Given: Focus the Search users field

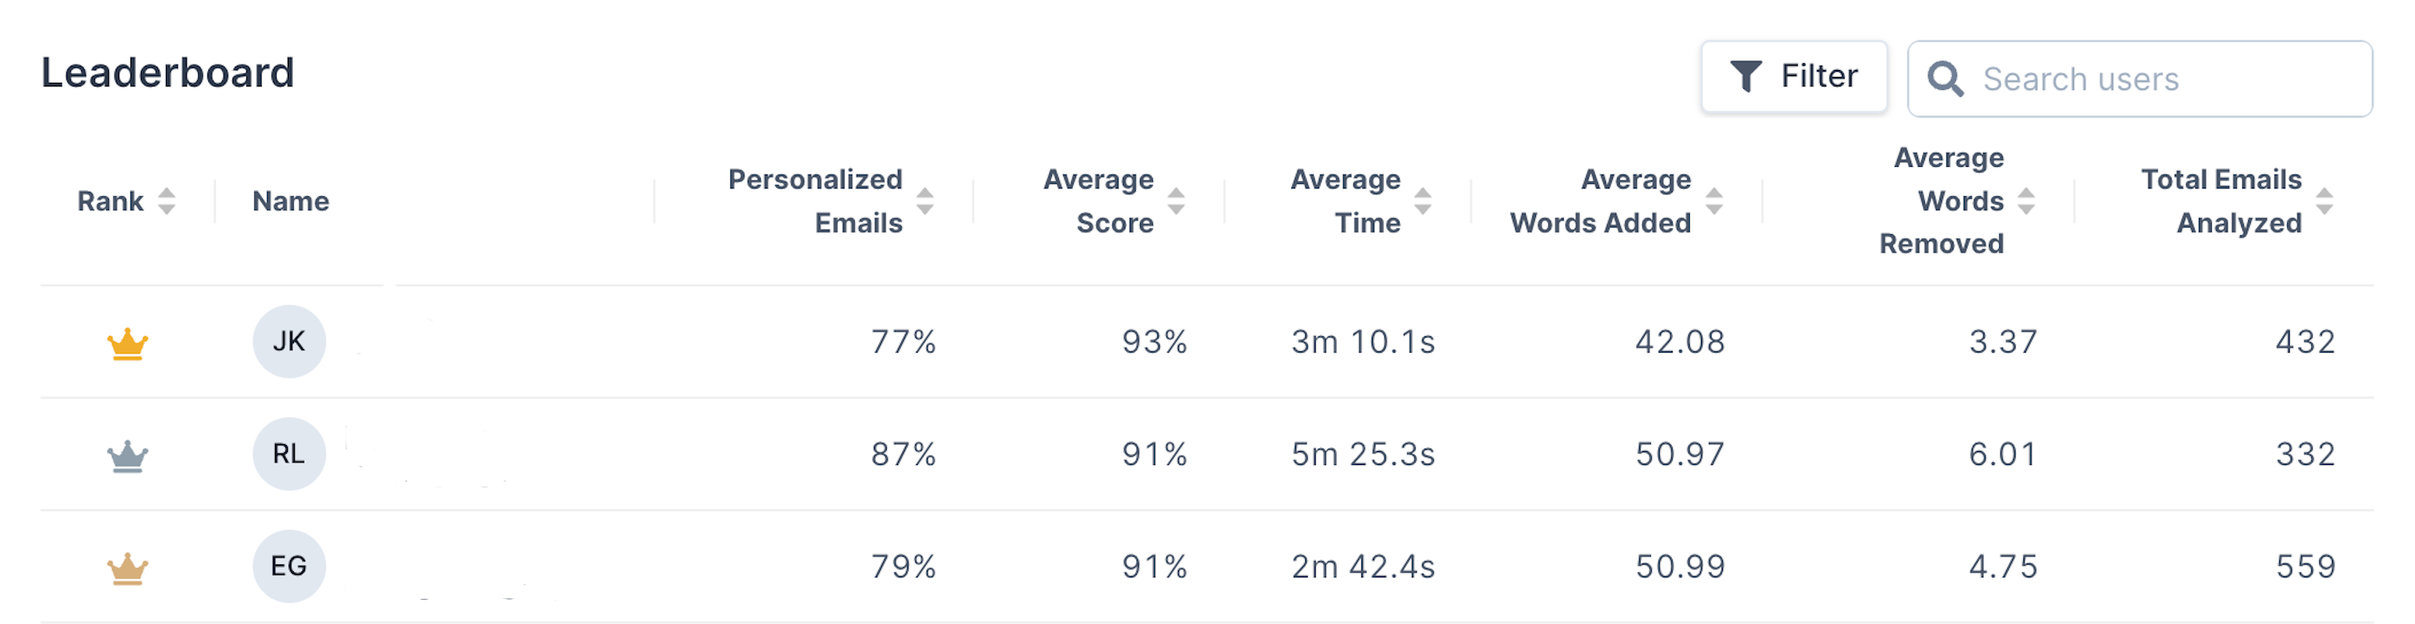Looking at the screenshot, I should coord(2140,79).
